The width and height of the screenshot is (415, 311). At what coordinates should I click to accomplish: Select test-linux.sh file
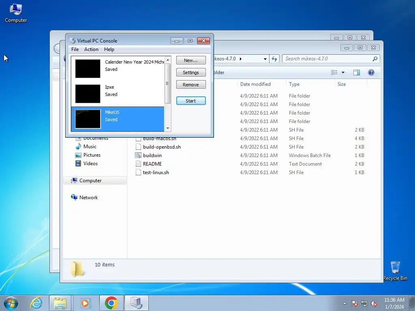pyautogui.click(x=156, y=172)
